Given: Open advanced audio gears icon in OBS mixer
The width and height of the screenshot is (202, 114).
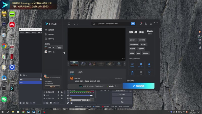Looking at the screenshot, I should click(68, 103).
